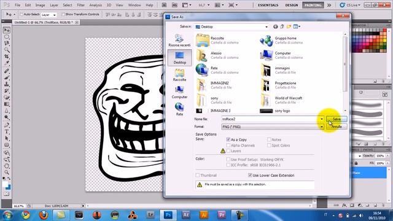Click the Salva button
393x221 pixels.
pyautogui.click(x=337, y=119)
